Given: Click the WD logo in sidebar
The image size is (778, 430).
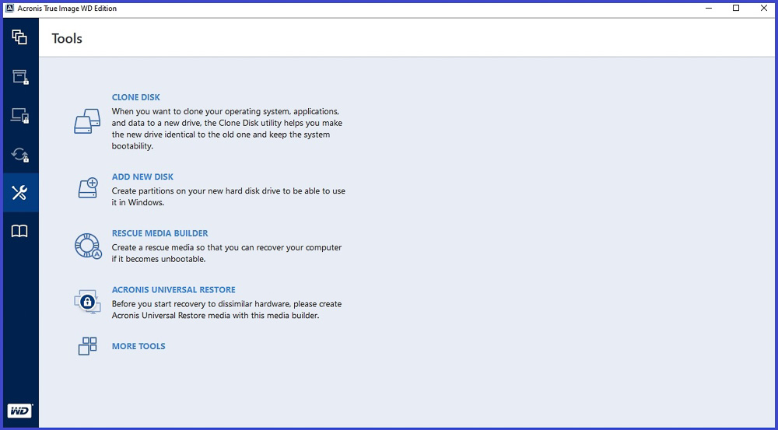Looking at the screenshot, I should (20, 411).
